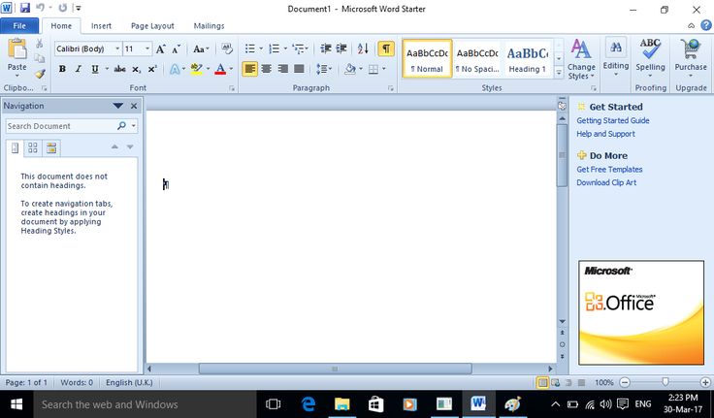Toggle Align Text Right

[x=282, y=69]
